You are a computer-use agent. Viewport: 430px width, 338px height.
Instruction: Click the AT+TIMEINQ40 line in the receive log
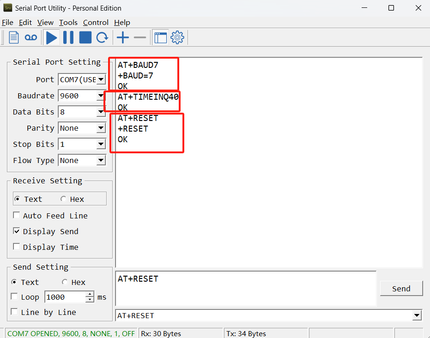tap(148, 97)
